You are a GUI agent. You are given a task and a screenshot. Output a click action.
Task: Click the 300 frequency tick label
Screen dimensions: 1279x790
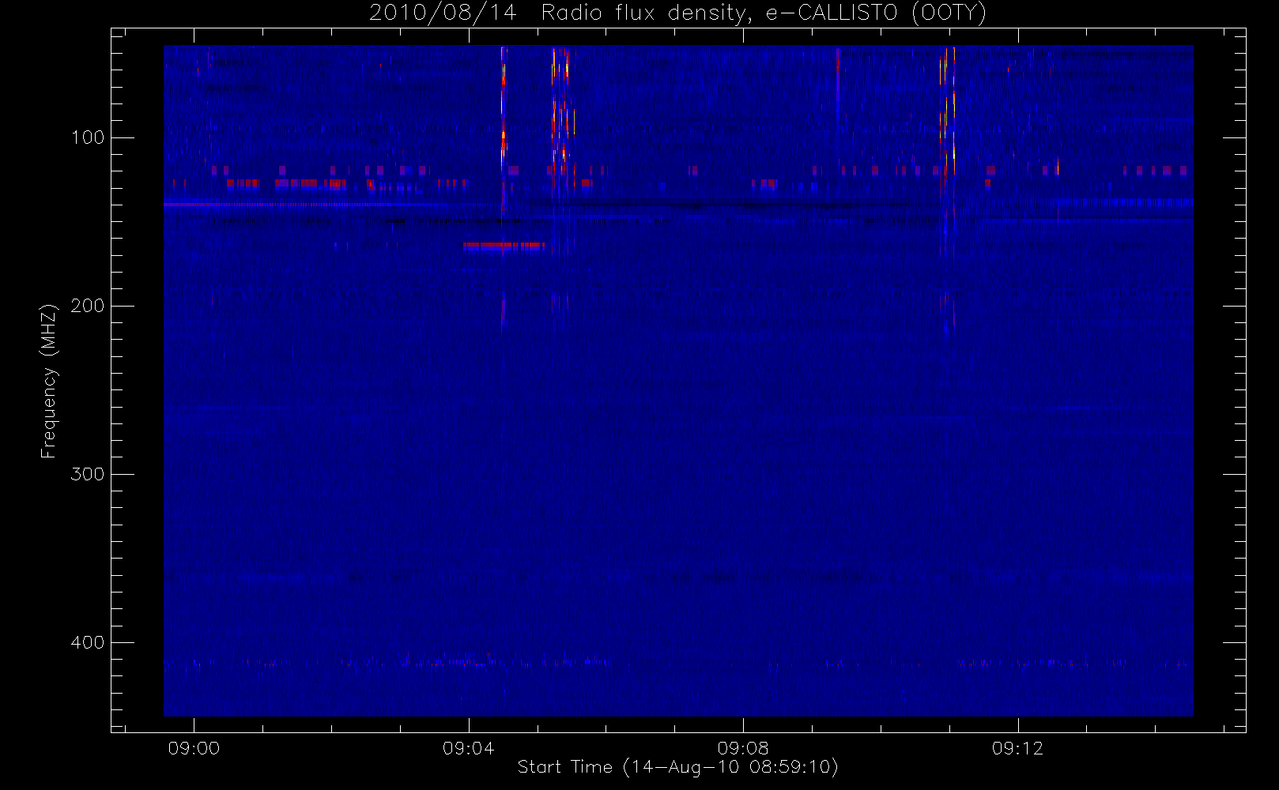coord(88,474)
